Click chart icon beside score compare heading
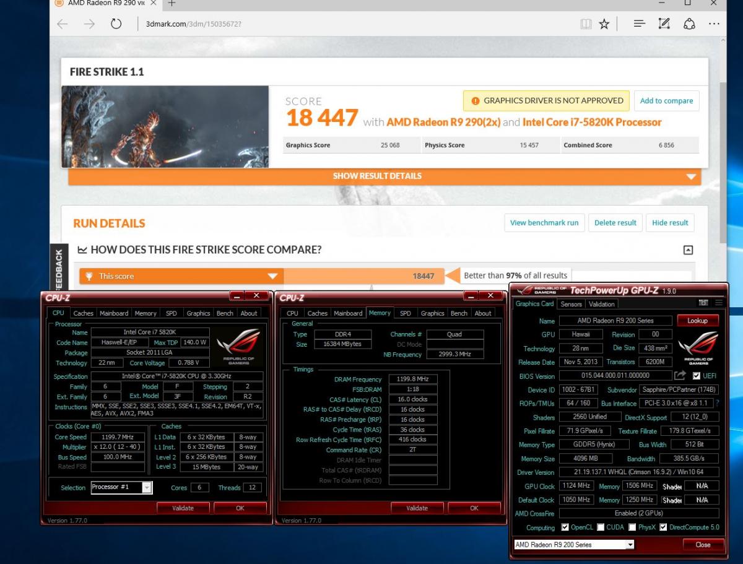Screen dimensions: 743x564 pos(82,249)
